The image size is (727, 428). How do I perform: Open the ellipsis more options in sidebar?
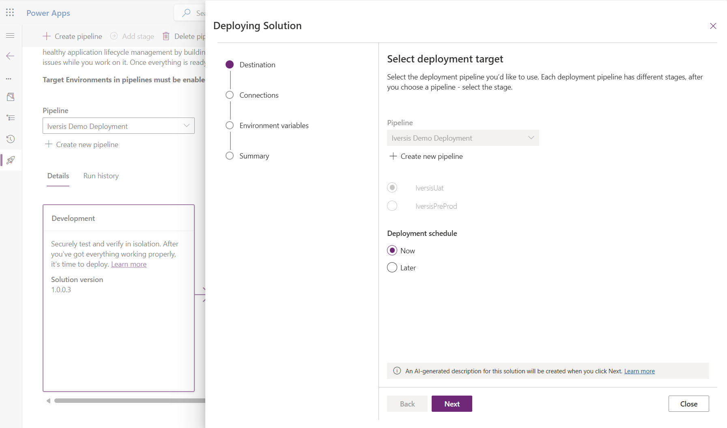[9, 79]
